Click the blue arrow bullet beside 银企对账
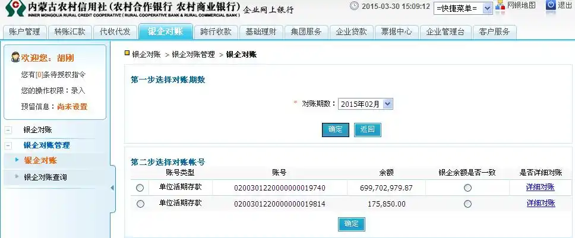Viewport: 575px width, 238px height. [x=17, y=159]
